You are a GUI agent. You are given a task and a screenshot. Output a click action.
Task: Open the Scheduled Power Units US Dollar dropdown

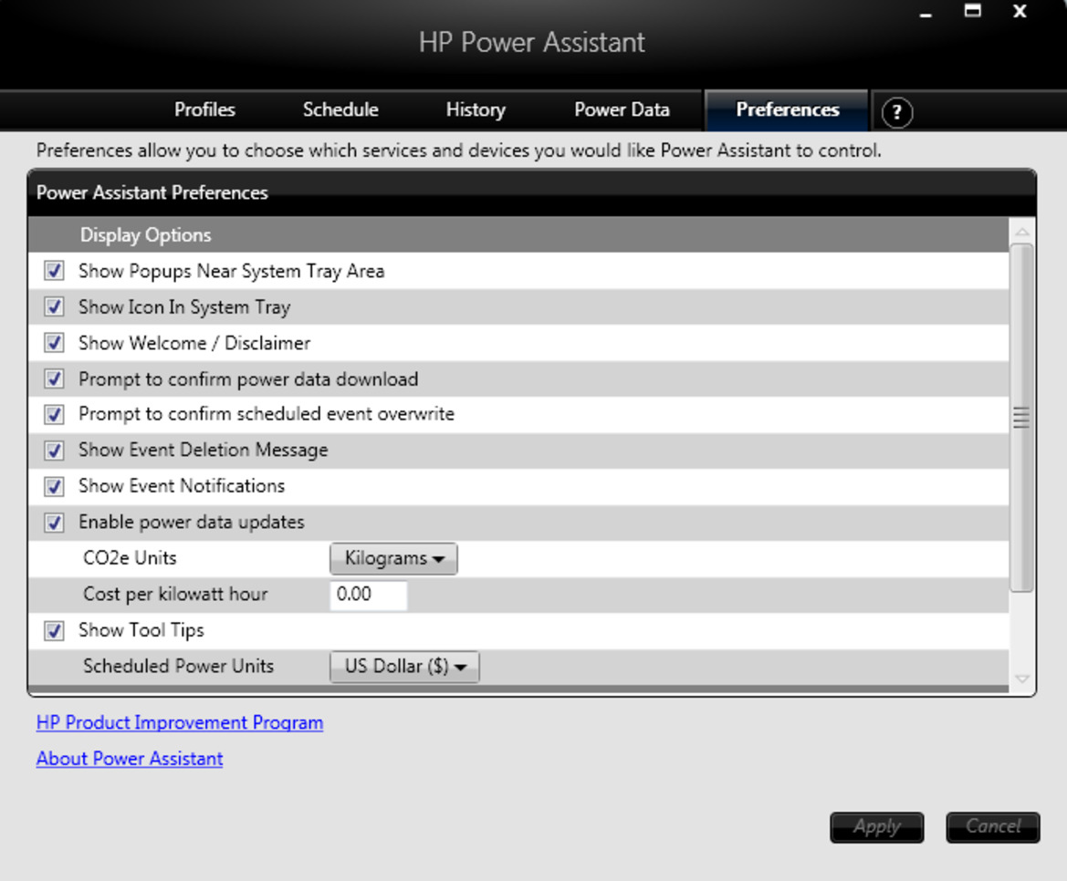(x=405, y=667)
